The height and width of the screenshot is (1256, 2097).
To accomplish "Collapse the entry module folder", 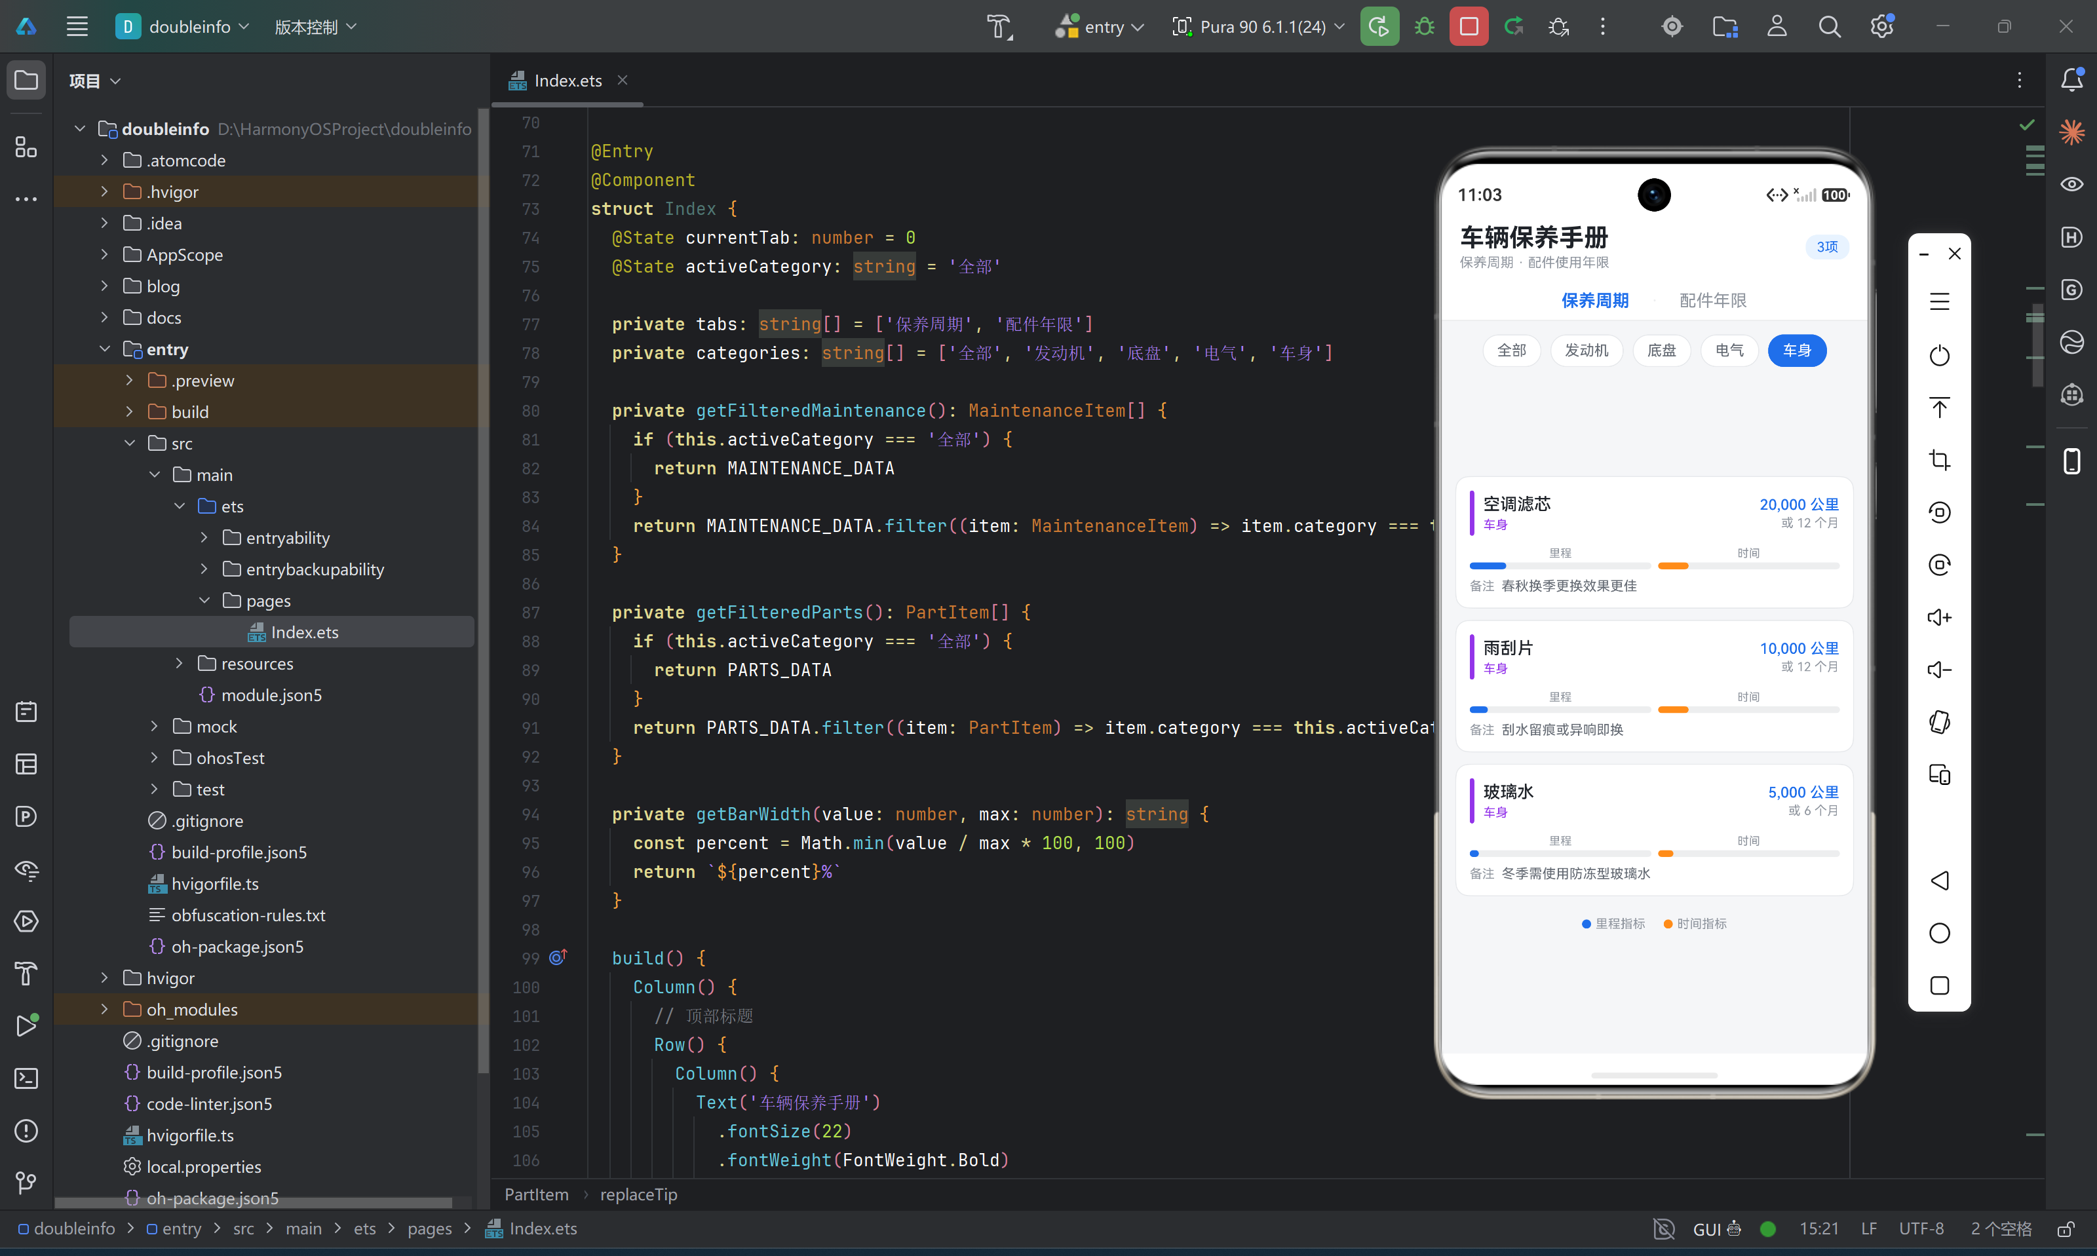I will (x=104, y=349).
